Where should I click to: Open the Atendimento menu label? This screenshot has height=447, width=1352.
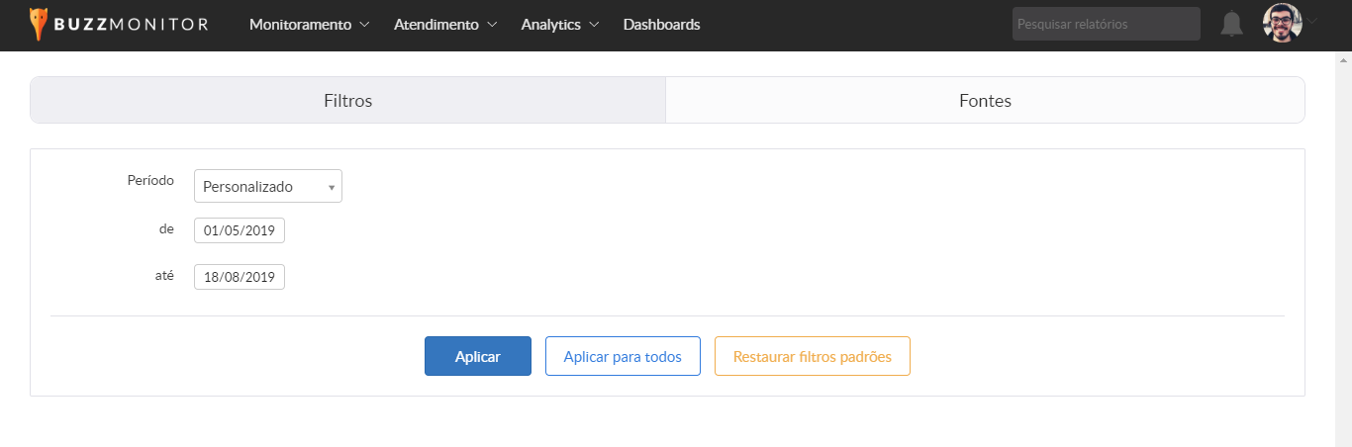[435, 25]
